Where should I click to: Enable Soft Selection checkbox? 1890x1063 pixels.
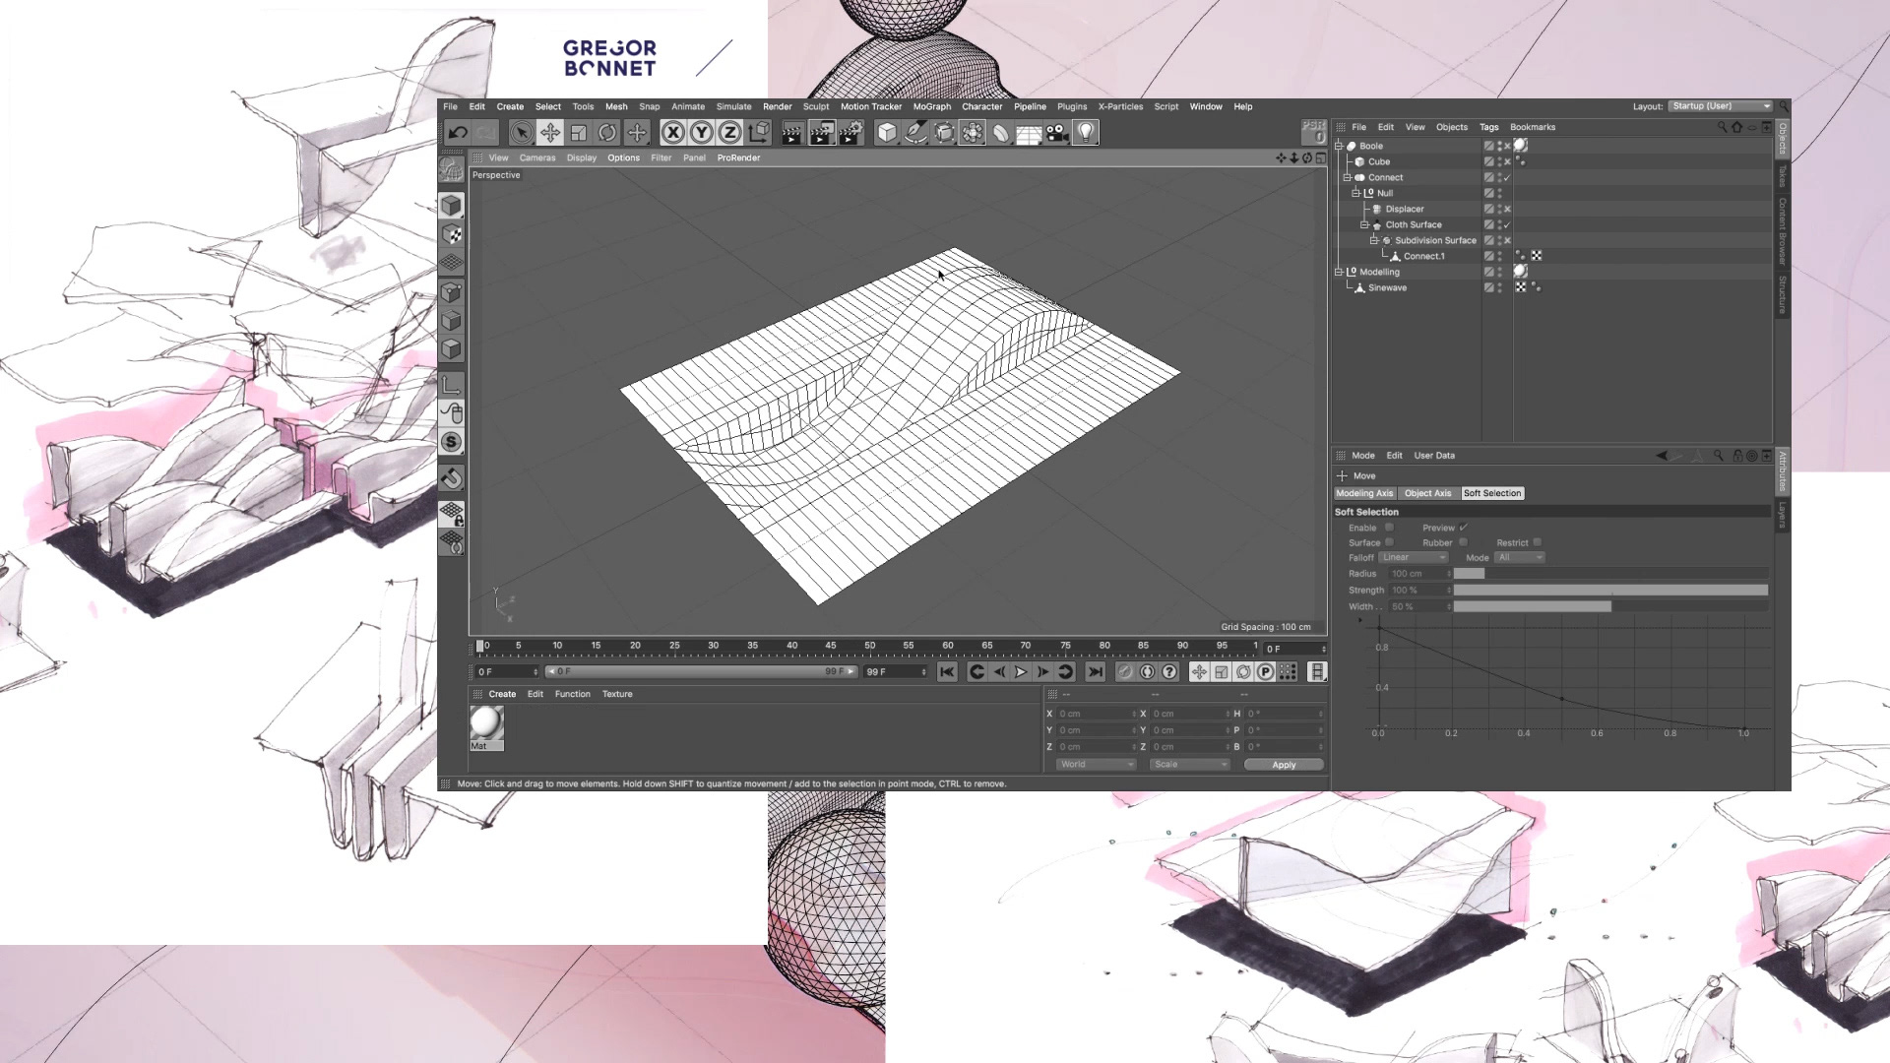pos(1389,528)
